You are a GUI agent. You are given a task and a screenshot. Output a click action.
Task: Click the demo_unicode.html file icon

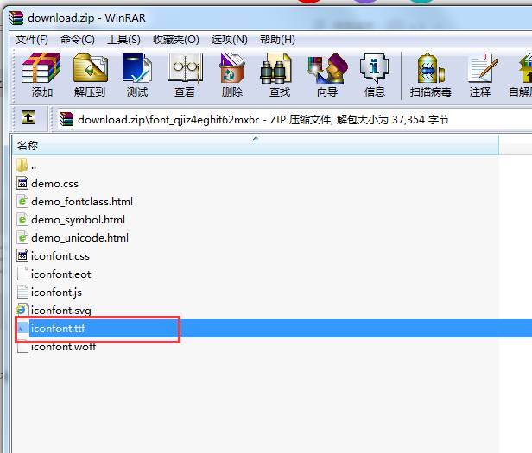tap(22, 238)
